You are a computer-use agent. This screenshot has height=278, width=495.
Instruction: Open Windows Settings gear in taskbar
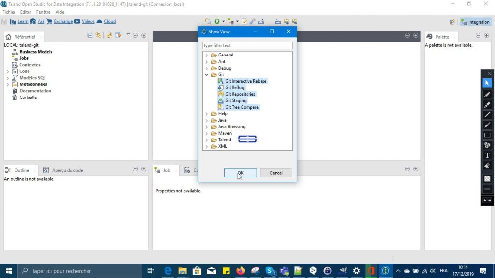click(356, 271)
